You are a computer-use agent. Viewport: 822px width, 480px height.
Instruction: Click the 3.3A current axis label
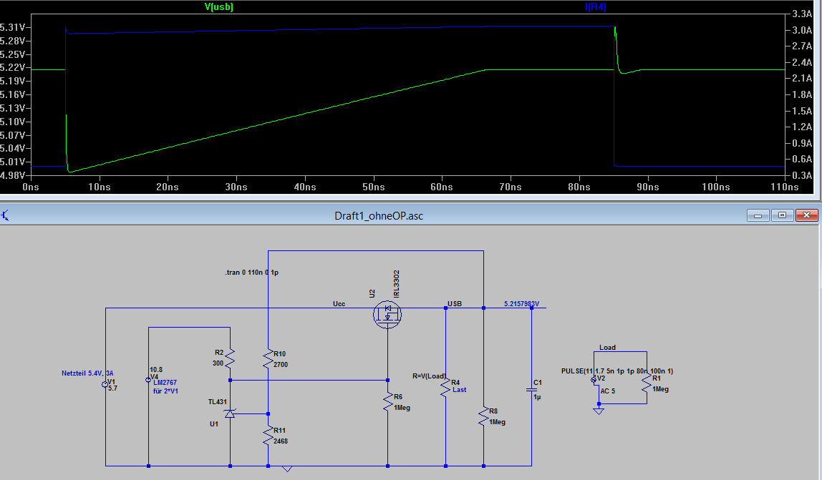[802, 14]
